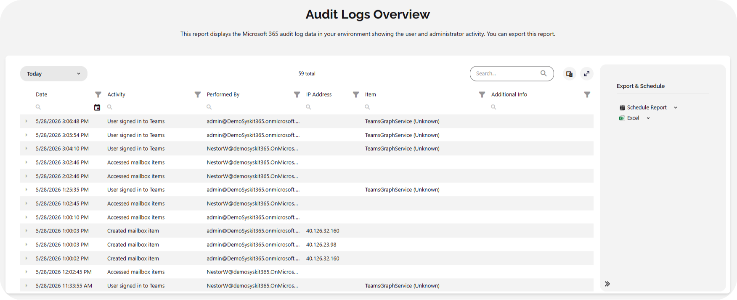Select the IP address 40.126.23.98 cell
Screen dimensions: 737x300
coord(321,245)
